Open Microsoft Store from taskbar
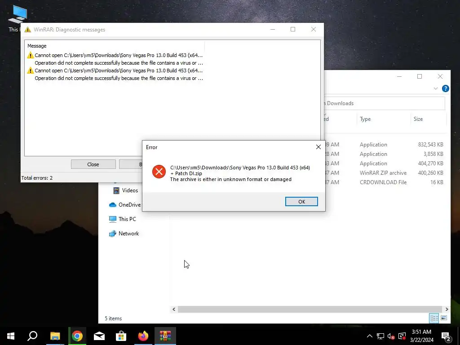The image size is (460, 345). [121, 336]
